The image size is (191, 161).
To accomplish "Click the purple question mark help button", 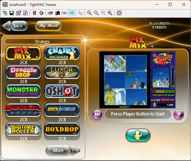I will click(178, 114).
